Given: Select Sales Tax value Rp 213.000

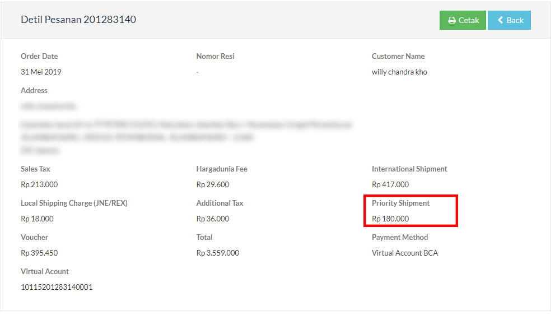Looking at the screenshot, I should [x=39, y=184].
